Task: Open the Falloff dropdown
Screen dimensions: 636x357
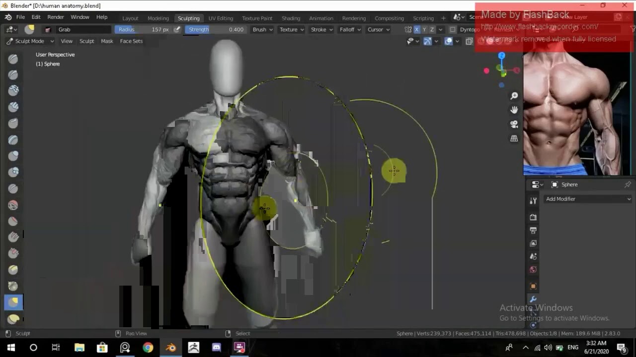Action: click(349, 29)
